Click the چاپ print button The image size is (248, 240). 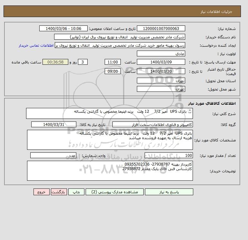76,192
